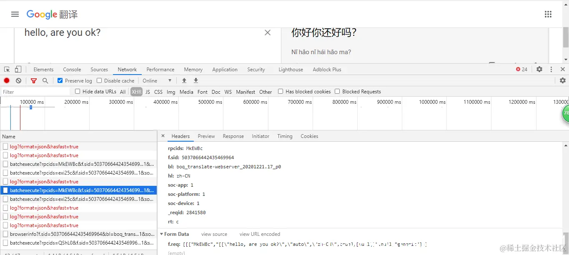This screenshot has height=255, width=569.
Task: Open the Lighthouse tab
Action: coord(291,70)
